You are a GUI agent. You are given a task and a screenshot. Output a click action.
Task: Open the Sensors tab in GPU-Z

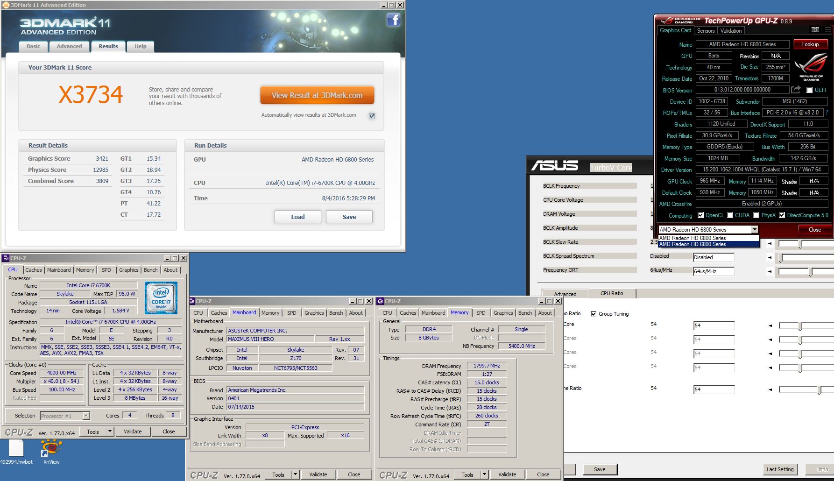[x=706, y=31]
